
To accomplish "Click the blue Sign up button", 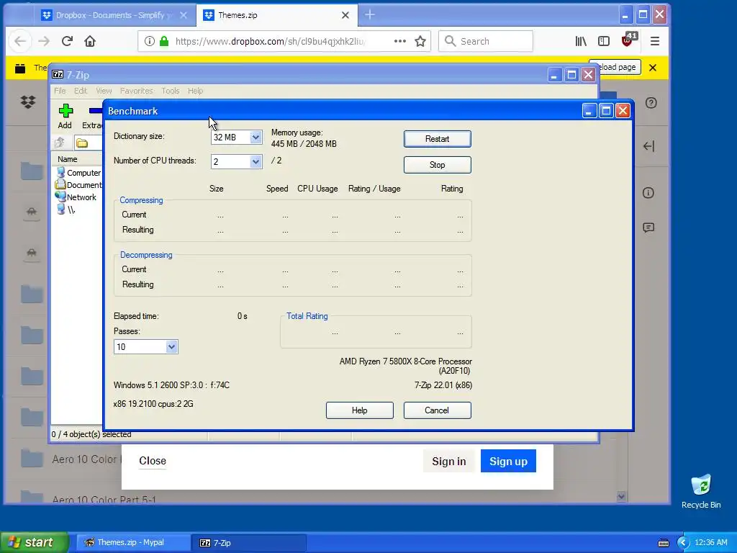I will [x=508, y=462].
